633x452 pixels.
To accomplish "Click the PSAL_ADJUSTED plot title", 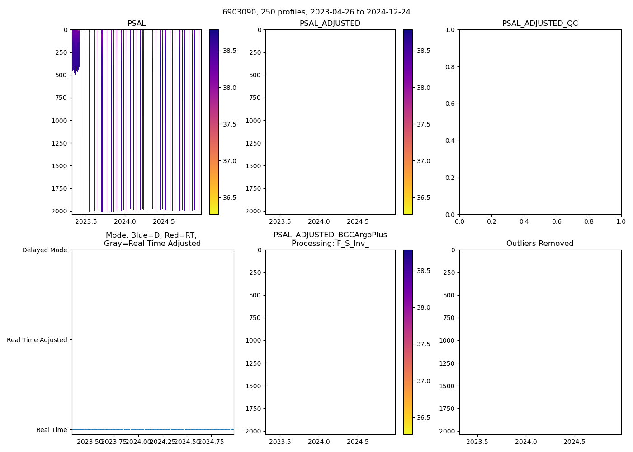I will coord(330,24).
